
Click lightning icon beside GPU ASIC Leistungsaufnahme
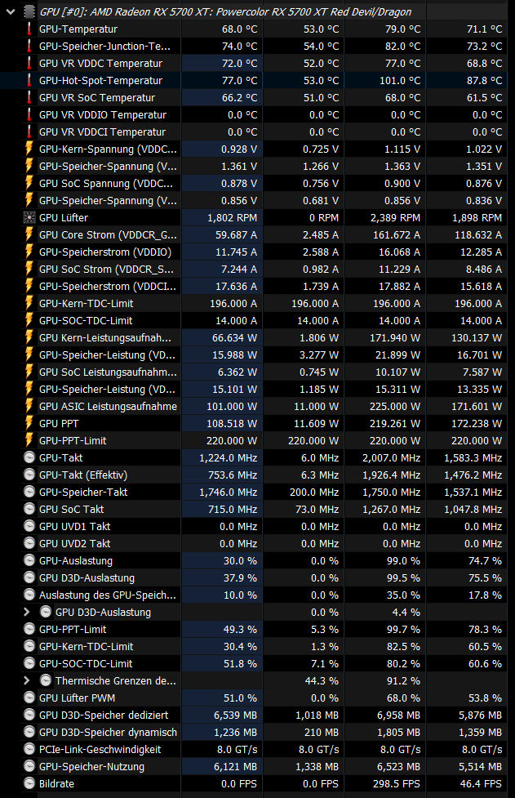(29, 406)
